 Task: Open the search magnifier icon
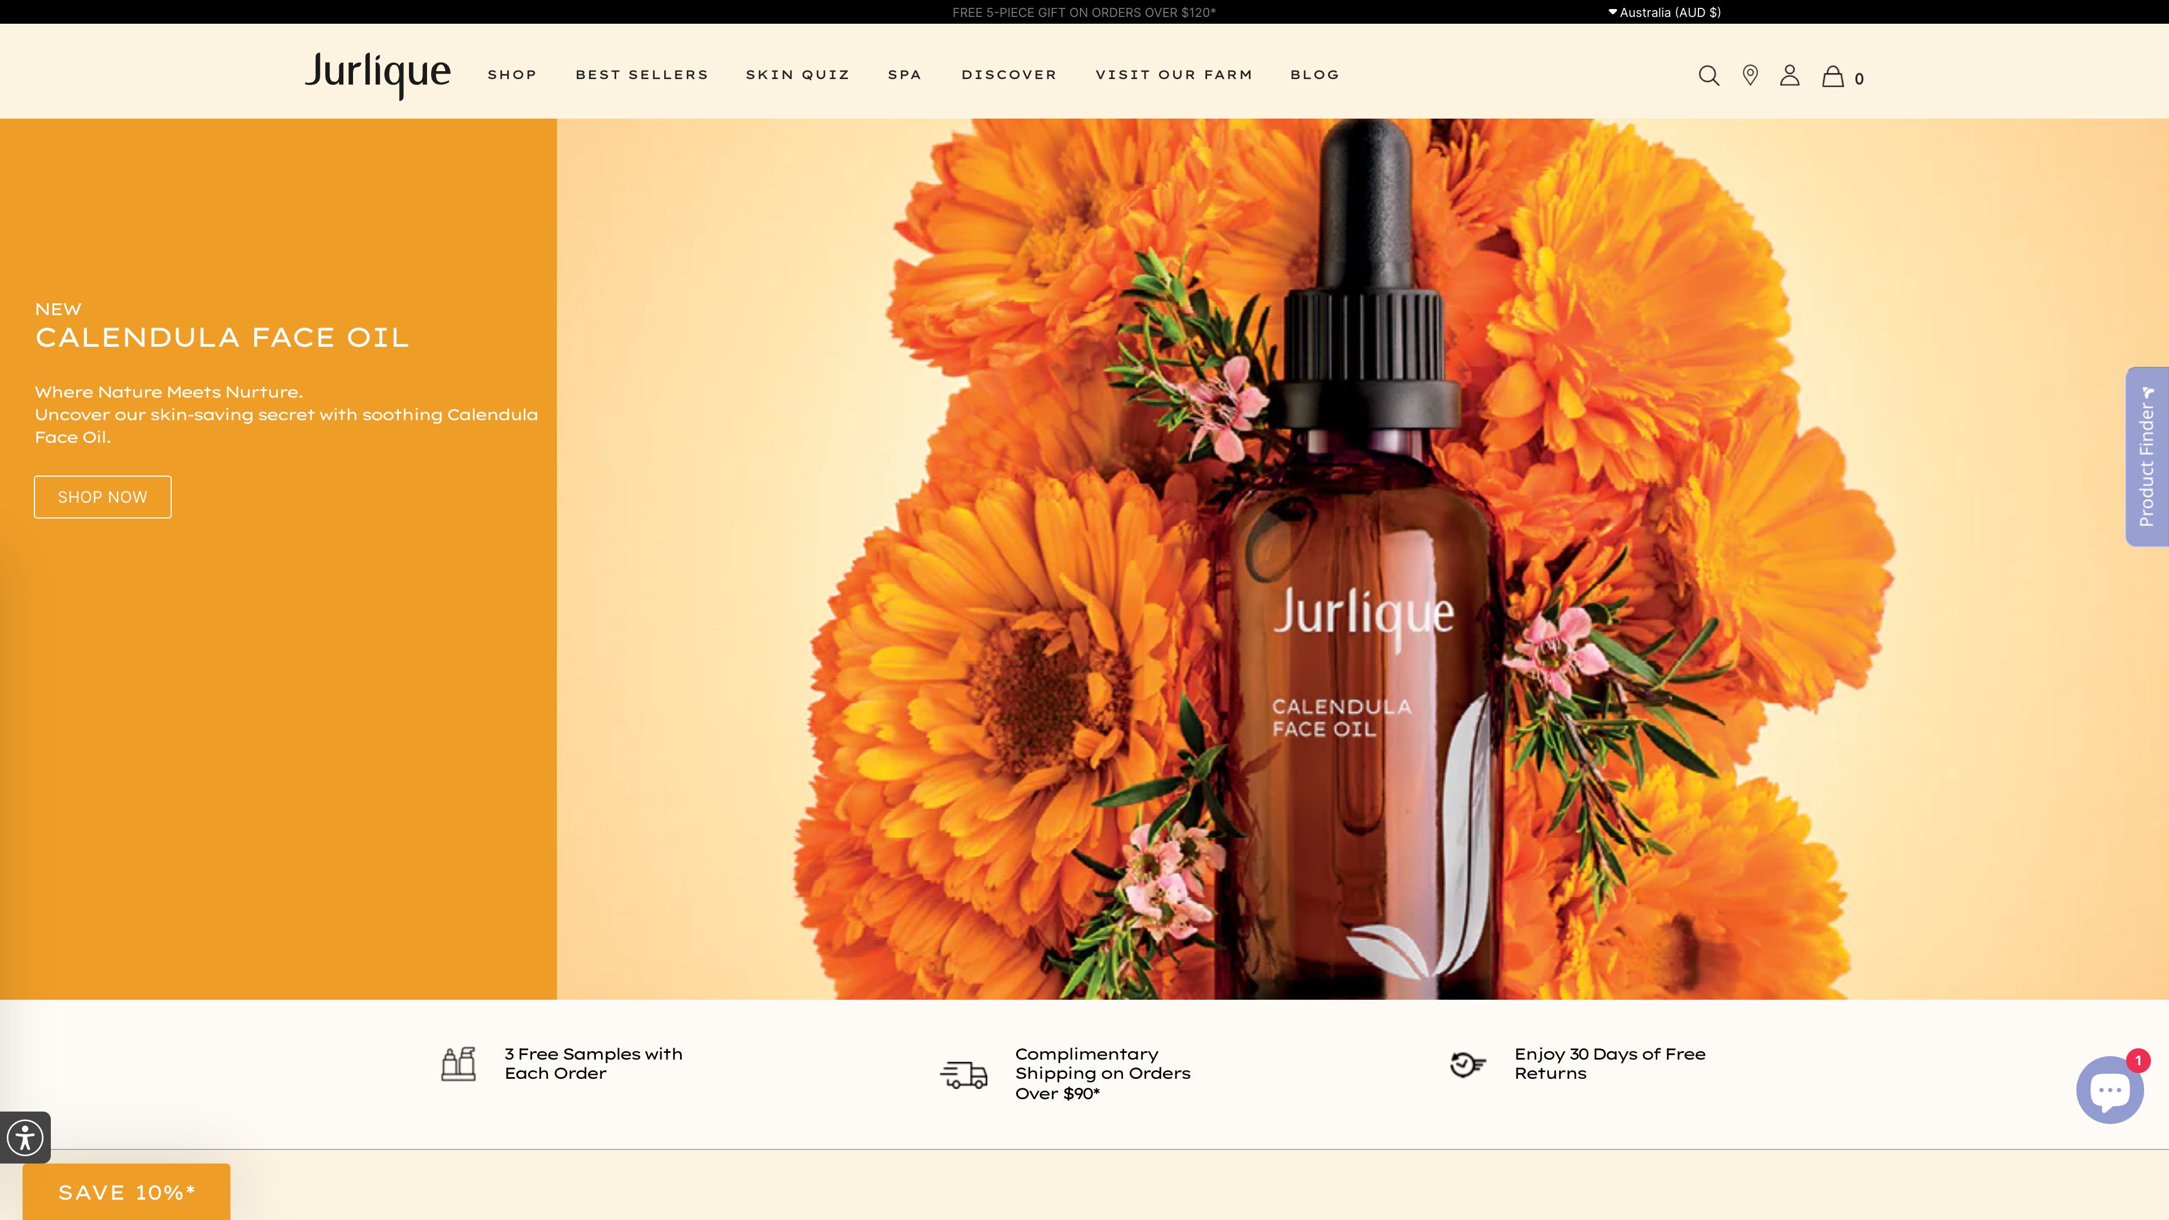click(x=1709, y=76)
